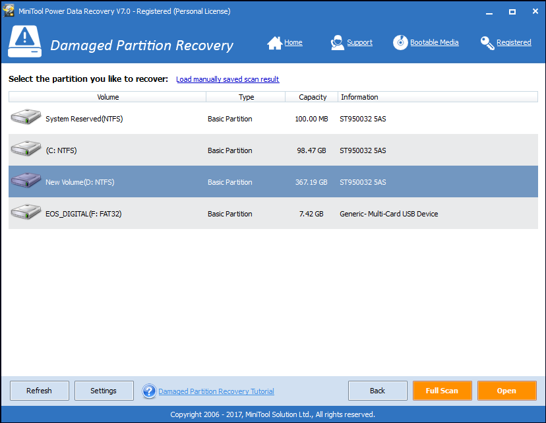Close the MiniTool Power Data Recovery window
The width and height of the screenshot is (546, 423).
coord(535,11)
